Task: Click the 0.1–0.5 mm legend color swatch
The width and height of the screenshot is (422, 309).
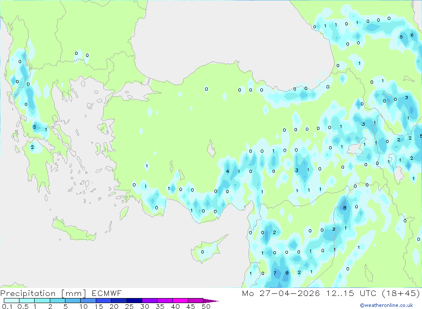Action: coord(11,301)
